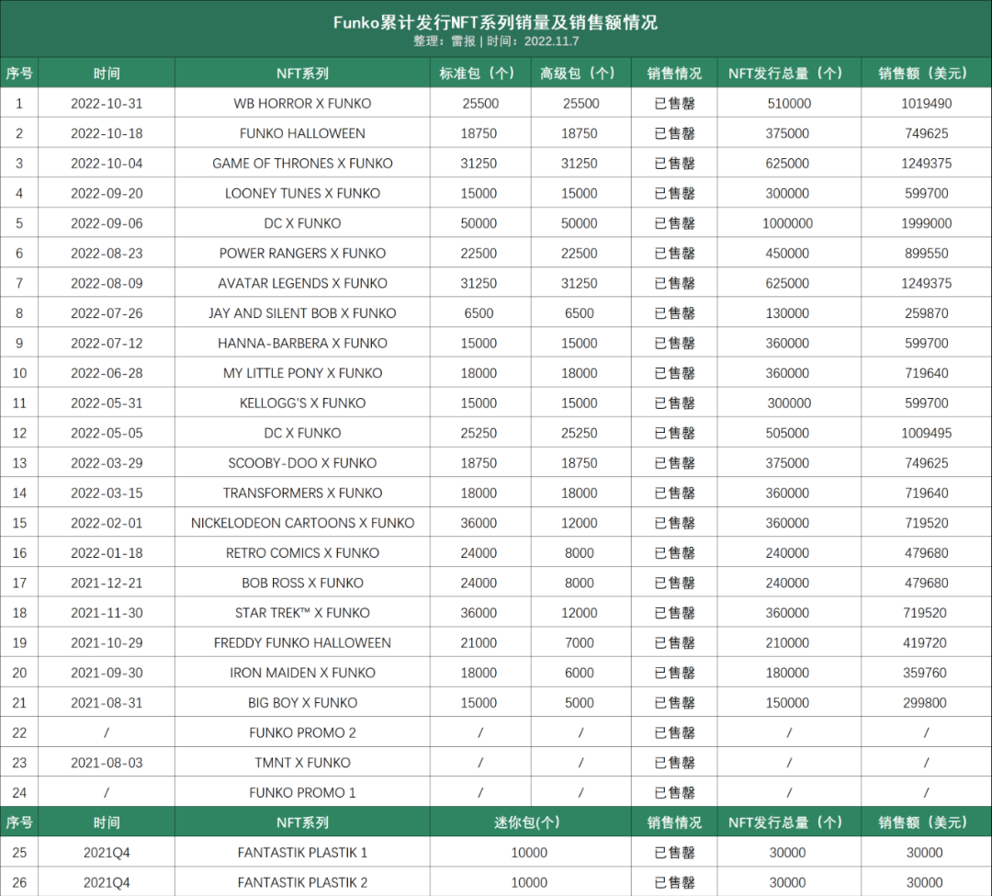Click 'TRANSFORMERS X FUNKO' cell

302,493
